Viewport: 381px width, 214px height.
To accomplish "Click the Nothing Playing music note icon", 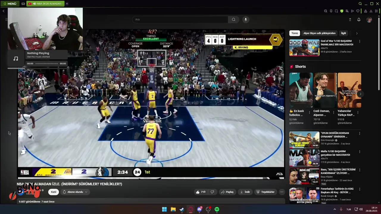I will [16, 59].
